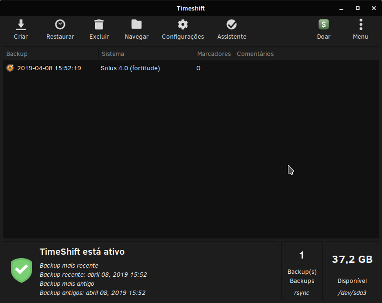
Task: Click the Solus 4.0 (fortitude) cell
Action: [x=130, y=68]
